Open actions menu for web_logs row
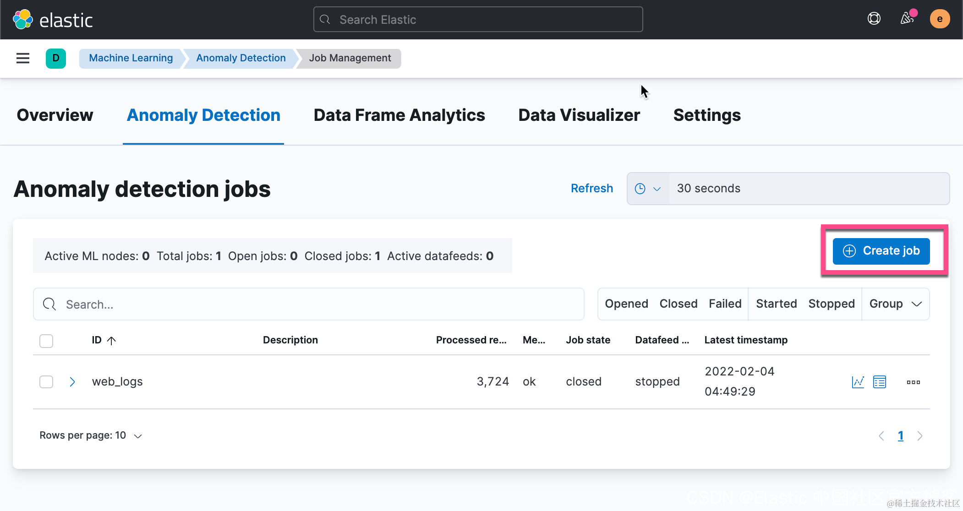The width and height of the screenshot is (963, 511). [913, 382]
